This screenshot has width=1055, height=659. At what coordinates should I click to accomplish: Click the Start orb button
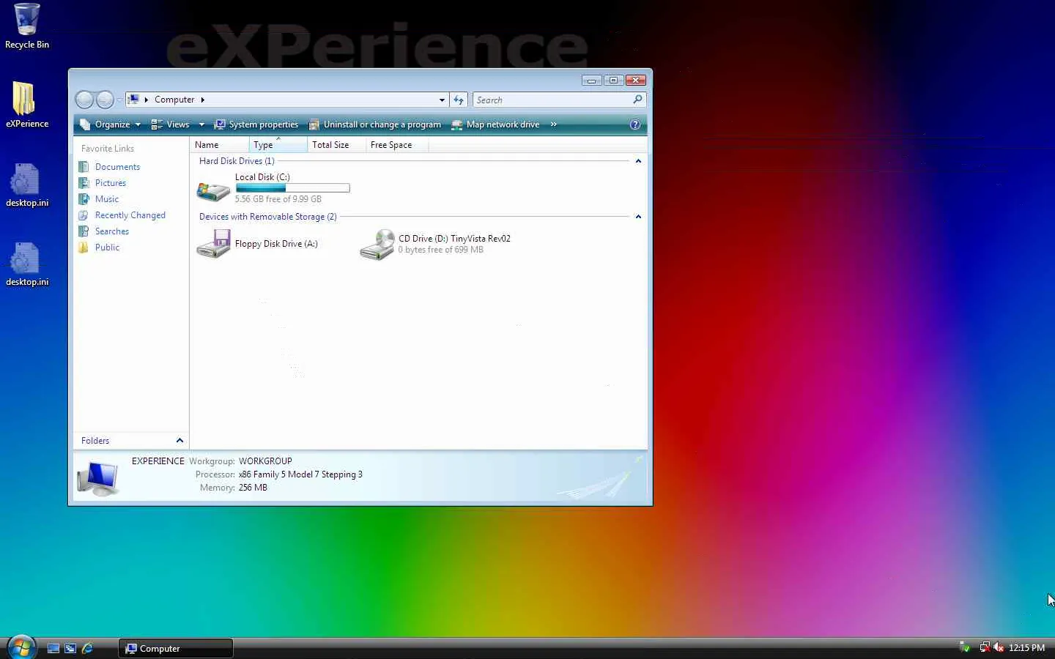tap(21, 648)
